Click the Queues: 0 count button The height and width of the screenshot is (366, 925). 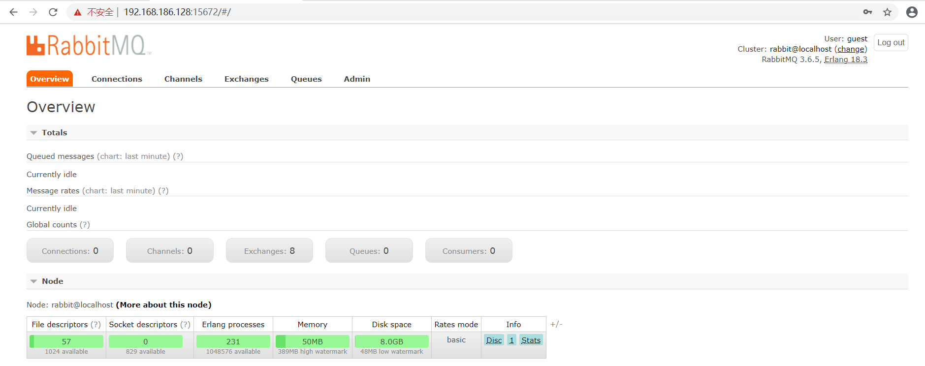(369, 250)
